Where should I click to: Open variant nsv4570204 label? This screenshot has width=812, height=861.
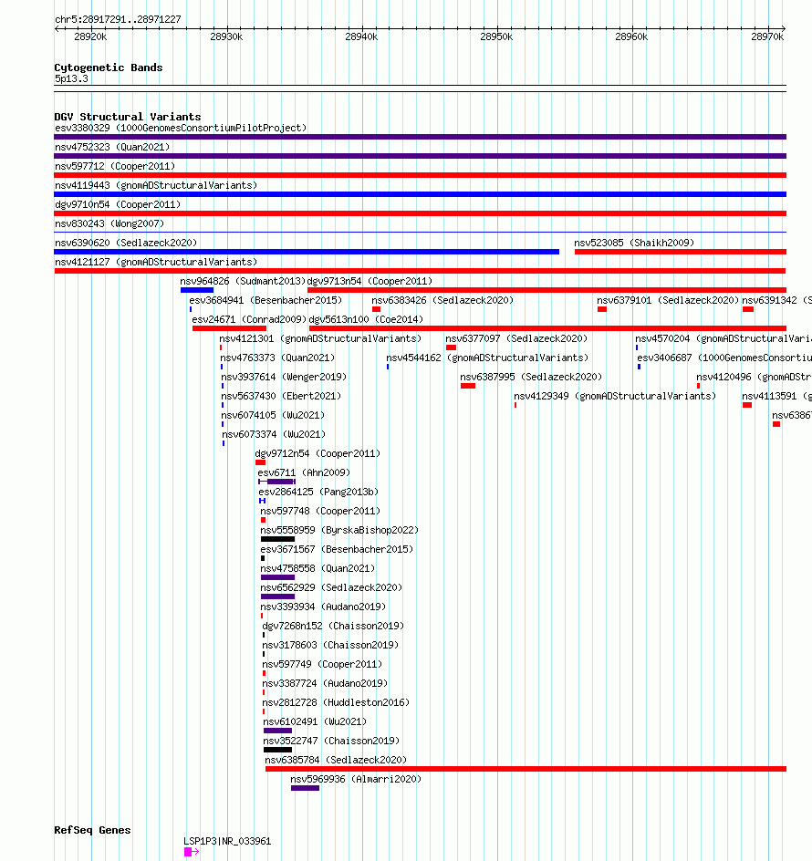724,338
